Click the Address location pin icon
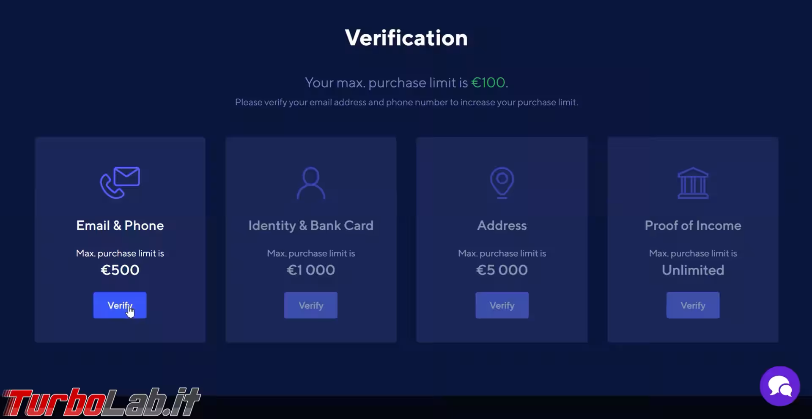This screenshot has width=812, height=419. pyautogui.click(x=502, y=183)
